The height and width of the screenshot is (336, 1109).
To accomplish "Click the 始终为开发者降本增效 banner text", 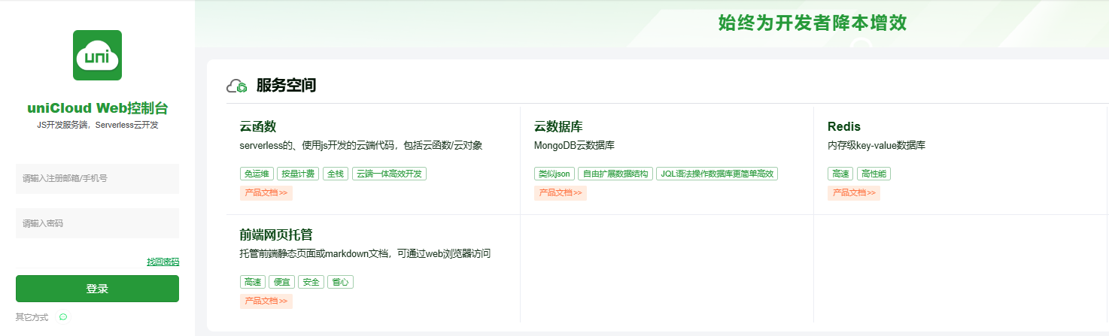I will [x=813, y=23].
